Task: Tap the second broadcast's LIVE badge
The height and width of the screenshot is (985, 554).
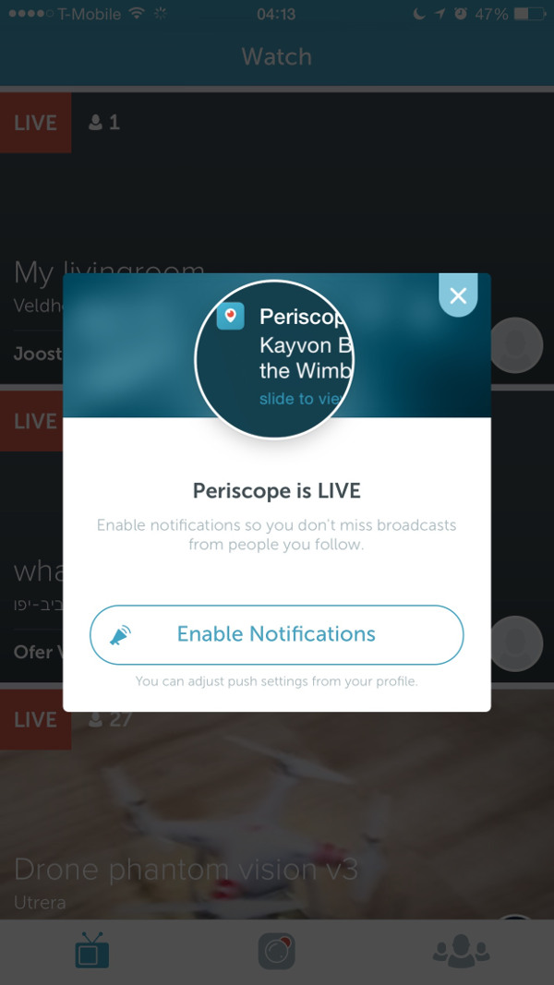Action: (31, 421)
